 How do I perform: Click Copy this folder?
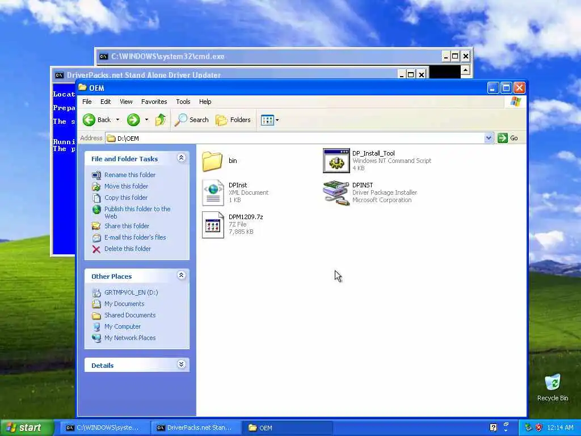pyautogui.click(x=125, y=198)
